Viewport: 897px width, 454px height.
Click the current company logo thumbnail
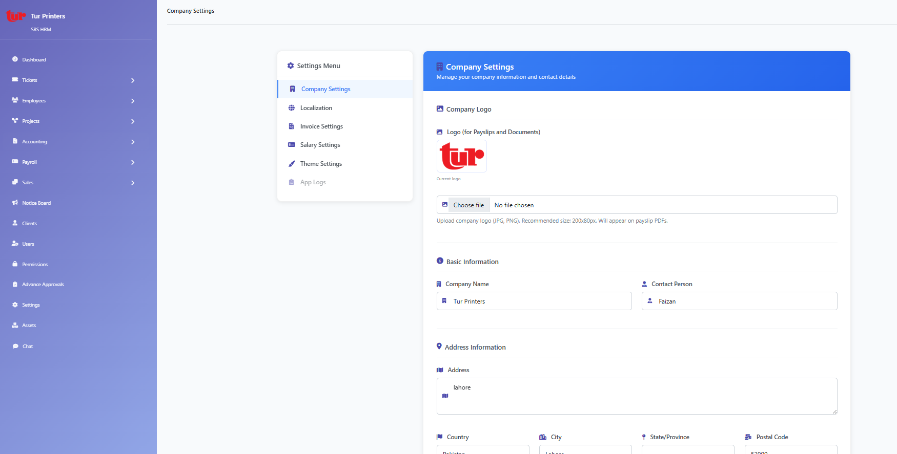[462, 156]
